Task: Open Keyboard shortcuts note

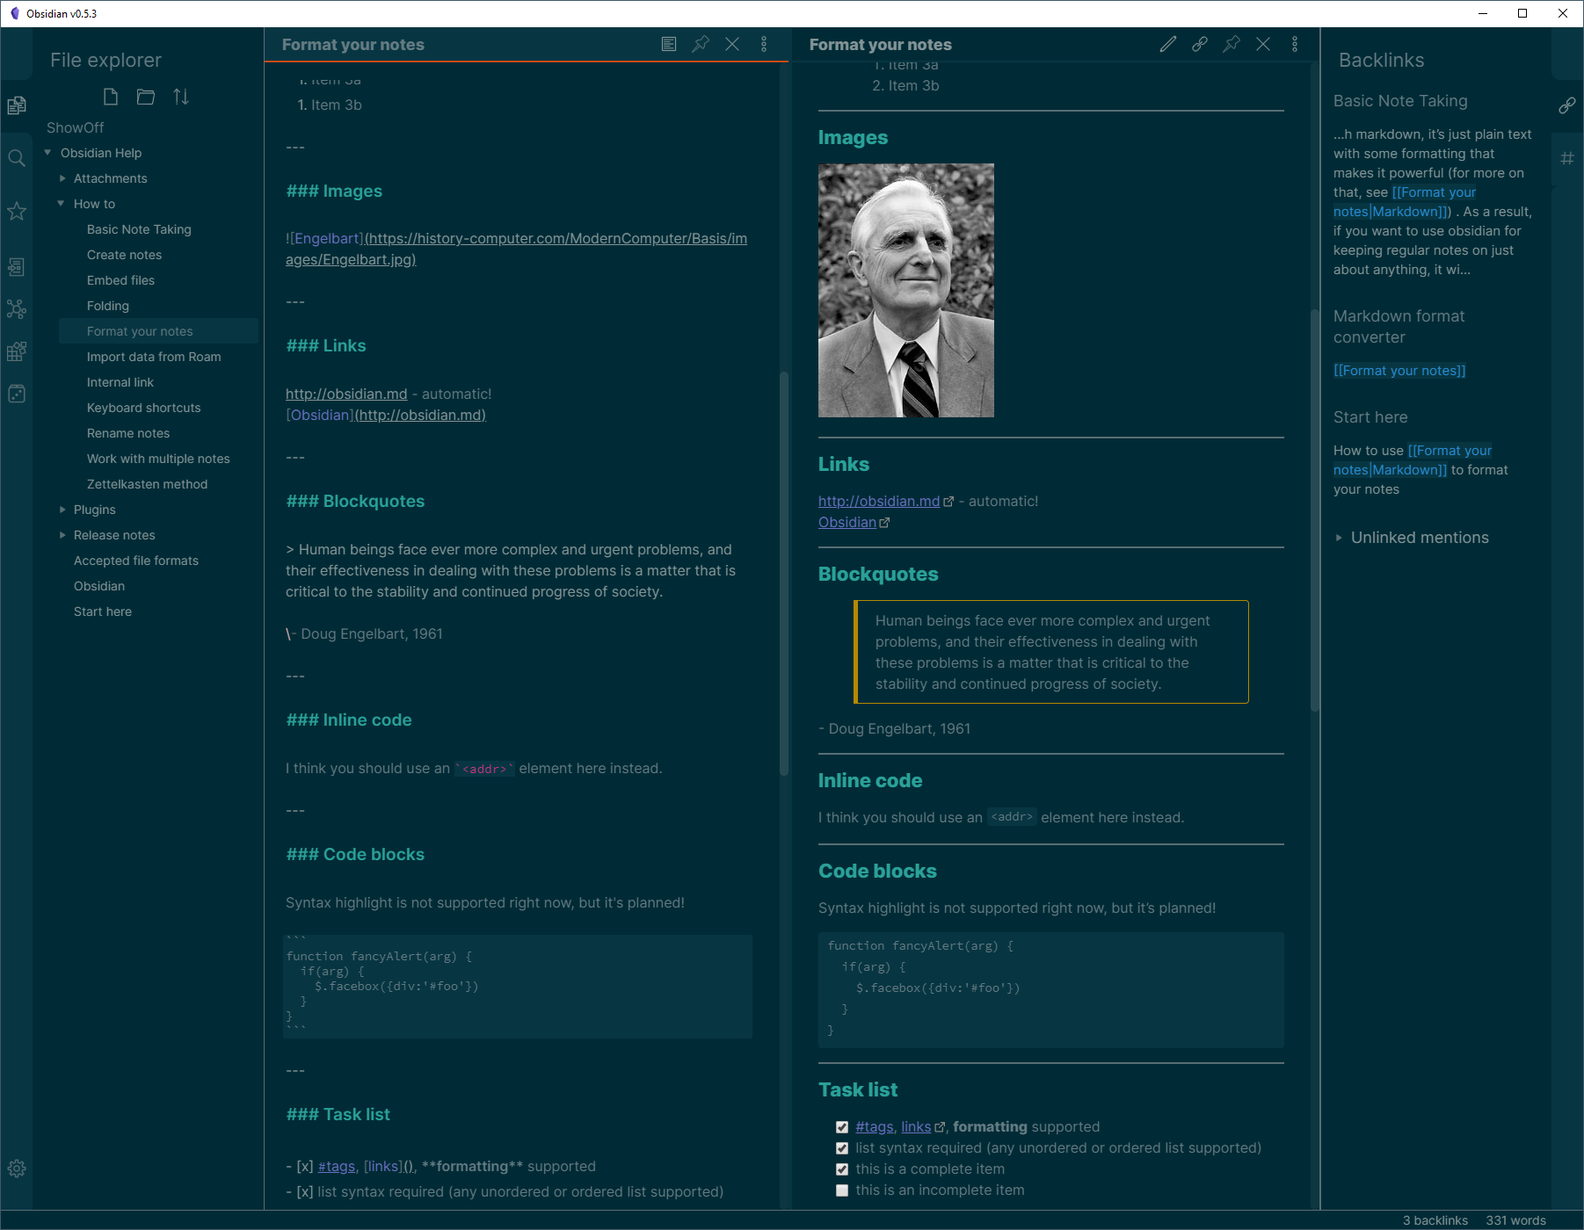Action: click(143, 408)
